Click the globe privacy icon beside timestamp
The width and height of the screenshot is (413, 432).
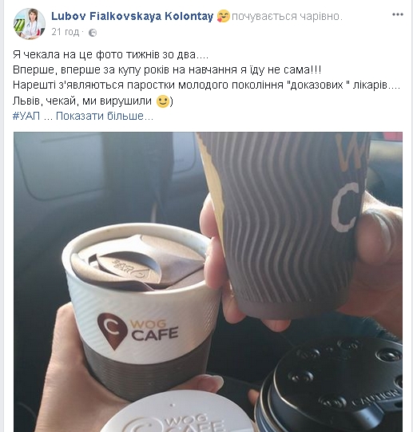[93, 33]
